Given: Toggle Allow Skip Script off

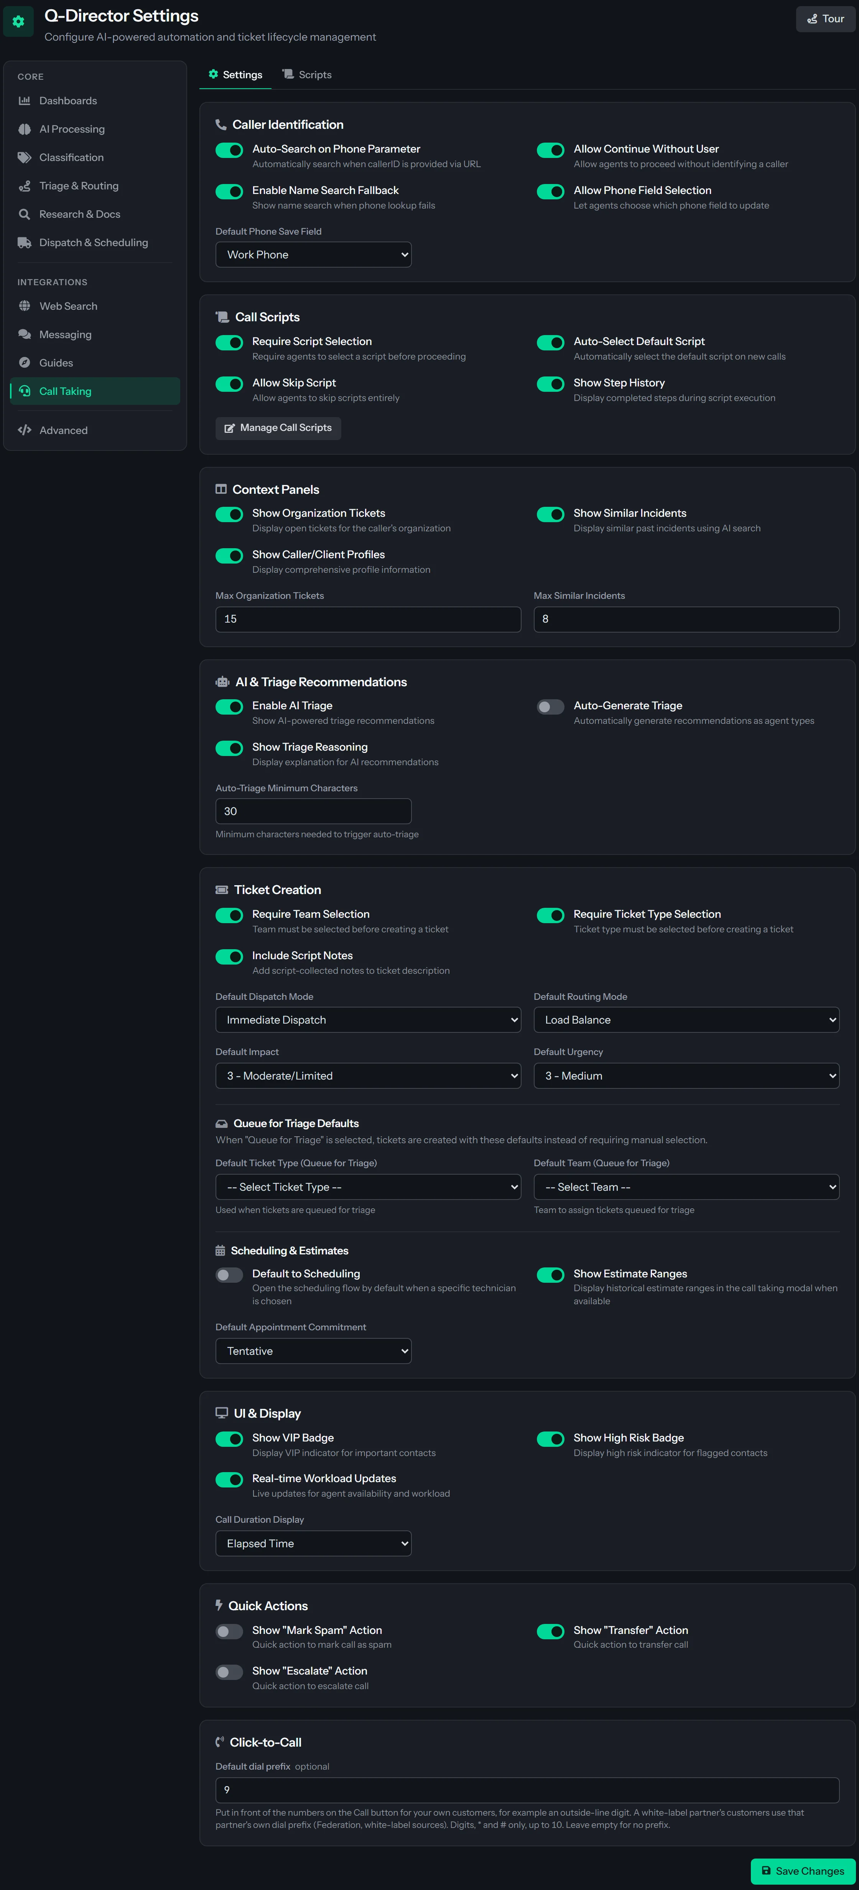Looking at the screenshot, I should 229,384.
